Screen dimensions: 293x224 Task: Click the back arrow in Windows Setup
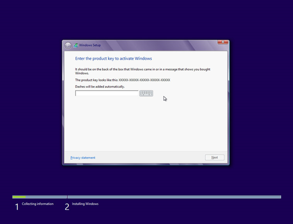(68, 46)
